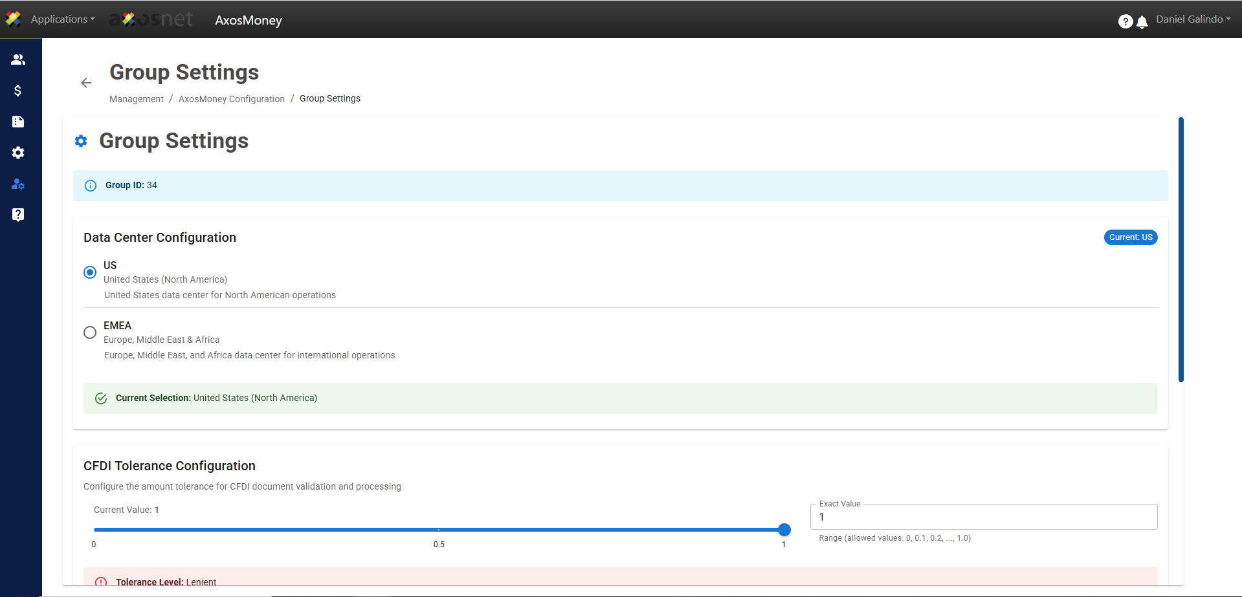Navigate to Management breadcrumb
The image size is (1242, 597).
pyautogui.click(x=136, y=99)
